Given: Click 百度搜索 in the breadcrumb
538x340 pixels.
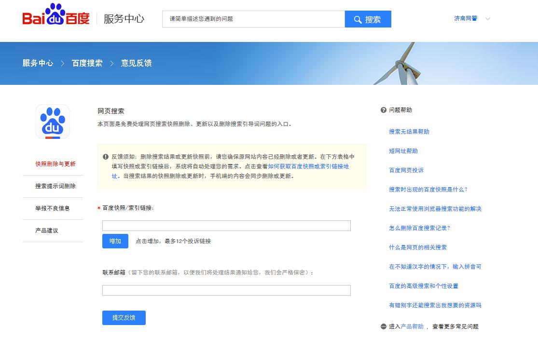Looking at the screenshot, I should tap(87, 63).
